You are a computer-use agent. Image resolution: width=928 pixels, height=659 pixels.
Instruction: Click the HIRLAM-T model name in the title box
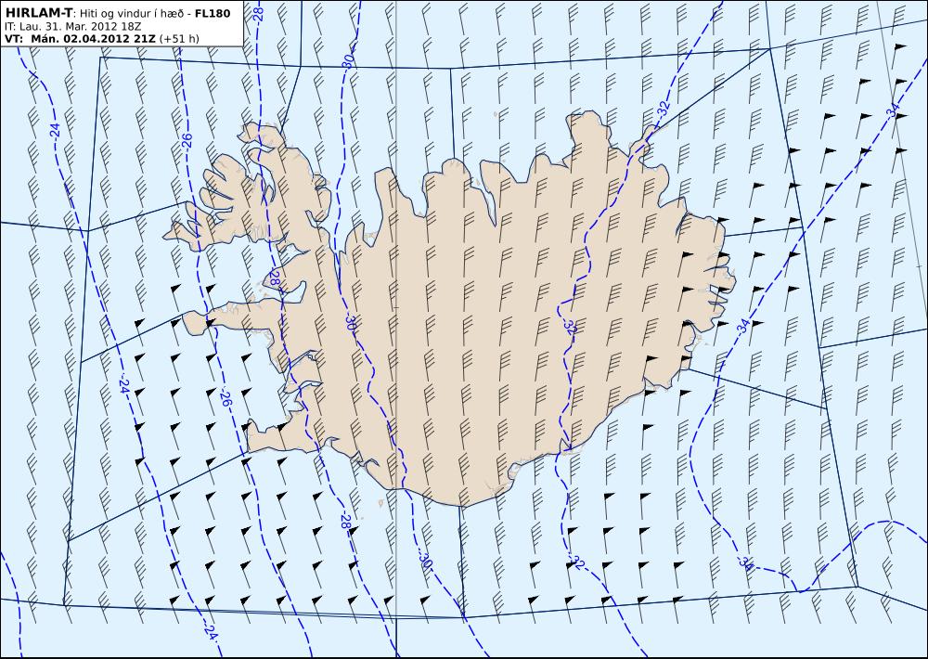point(38,14)
